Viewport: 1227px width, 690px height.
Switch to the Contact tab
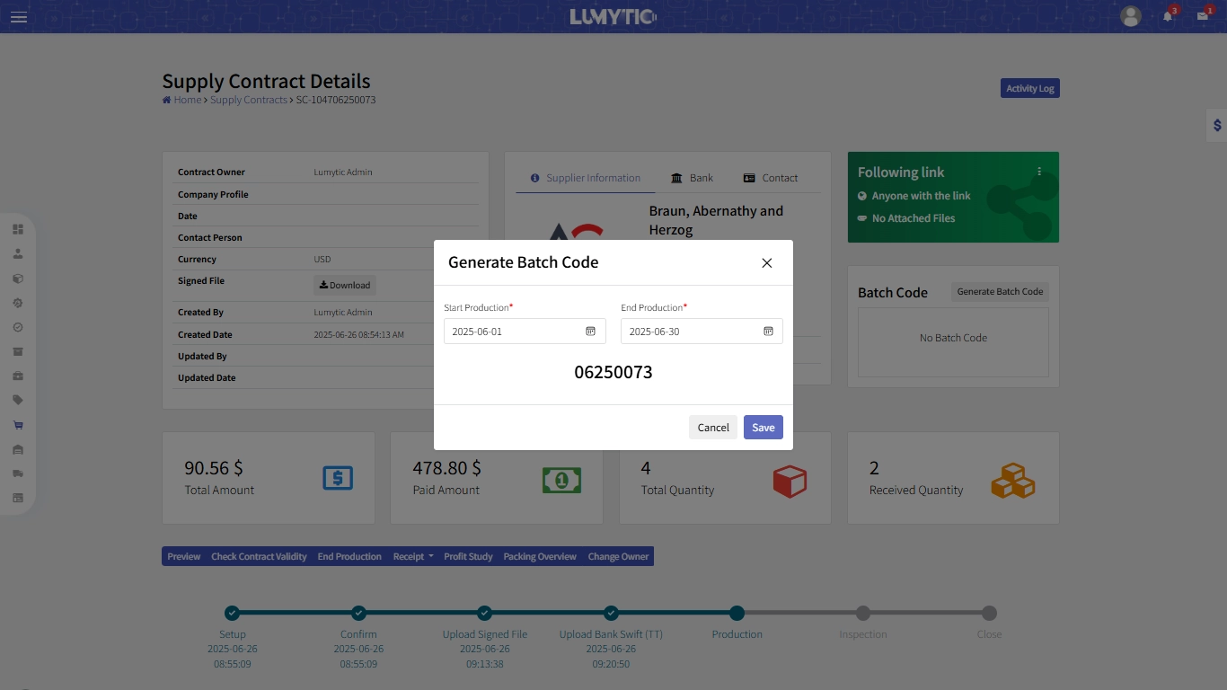(x=770, y=178)
